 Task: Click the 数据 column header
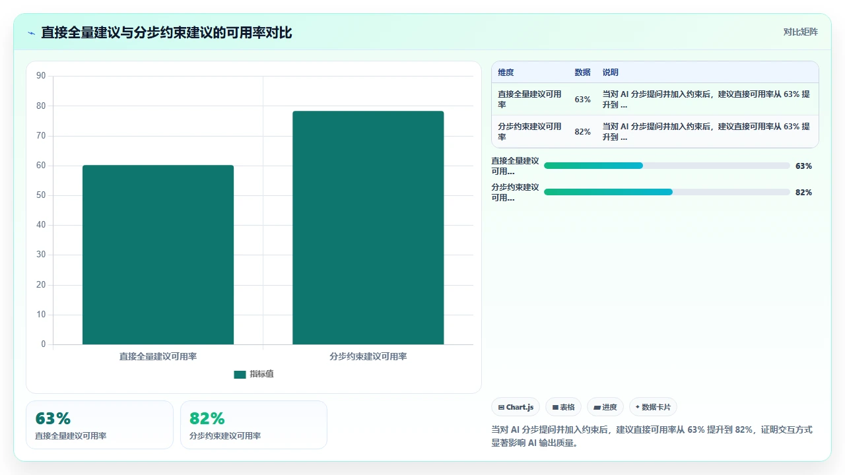(582, 73)
